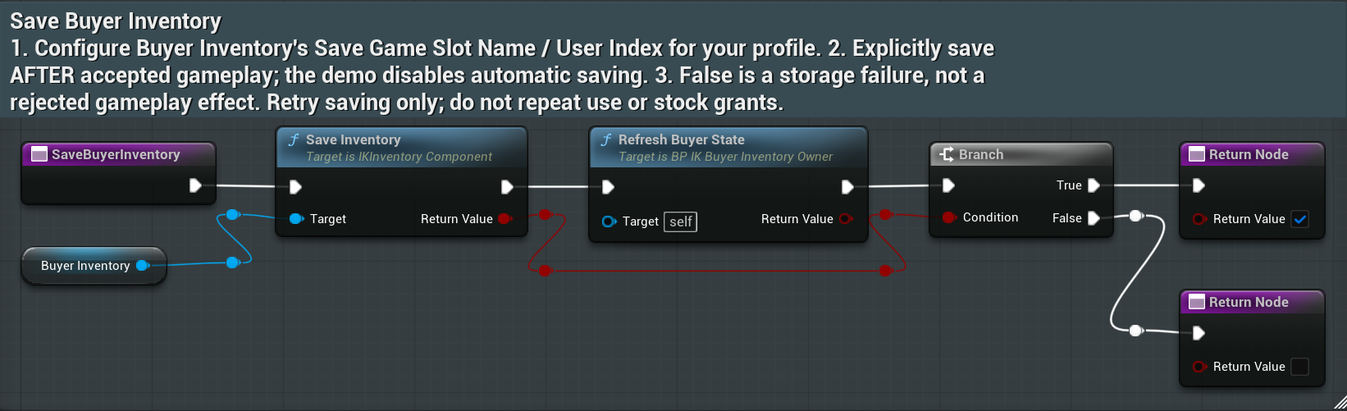Select the Refresh Buyer State function icon
Viewport: 1347px width, 411px height.
click(605, 140)
